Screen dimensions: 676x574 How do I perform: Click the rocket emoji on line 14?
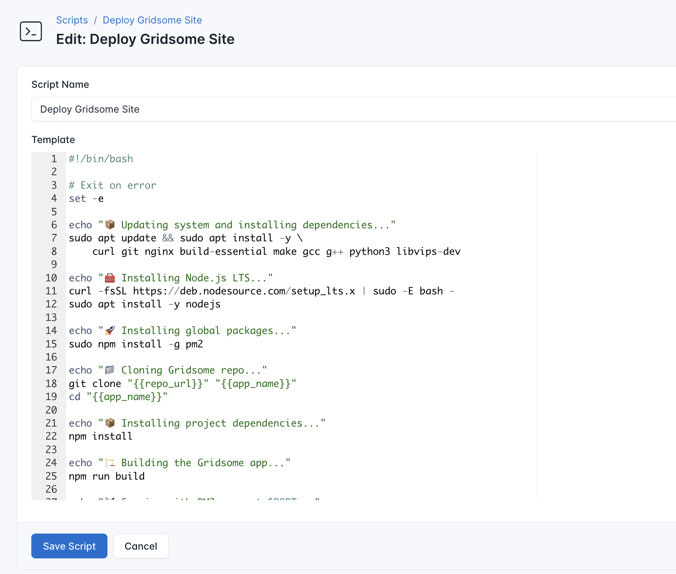pyautogui.click(x=110, y=330)
